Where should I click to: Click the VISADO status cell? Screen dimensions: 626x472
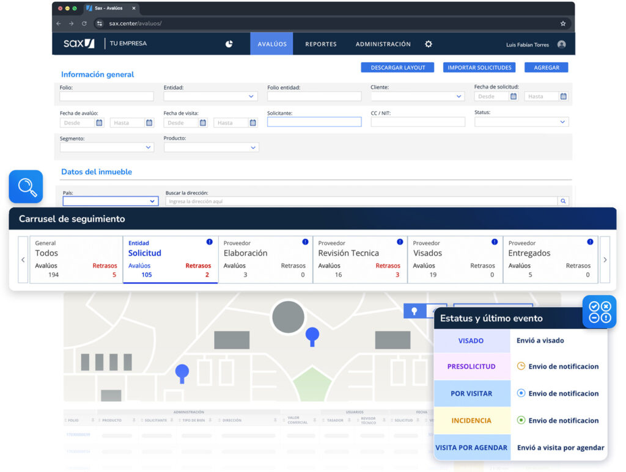coord(471,341)
